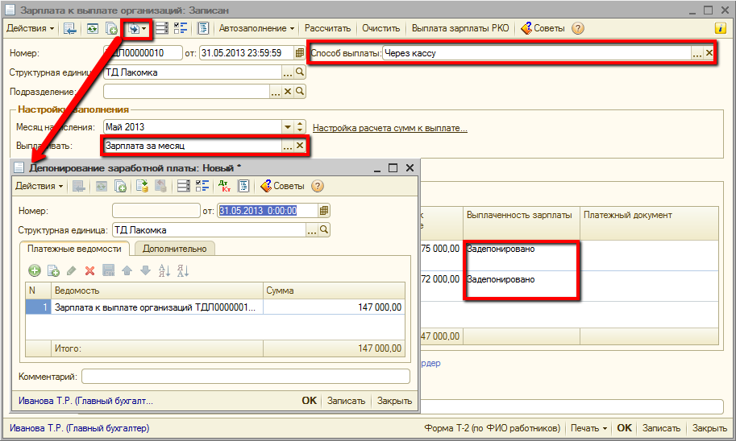The height and width of the screenshot is (441, 736).
Task: Sort payment rows ascending with А-Я icon
Action: click(164, 271)
